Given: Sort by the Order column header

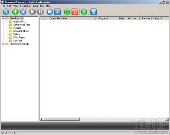Looking at the screenshot, I should pos(50,19).
